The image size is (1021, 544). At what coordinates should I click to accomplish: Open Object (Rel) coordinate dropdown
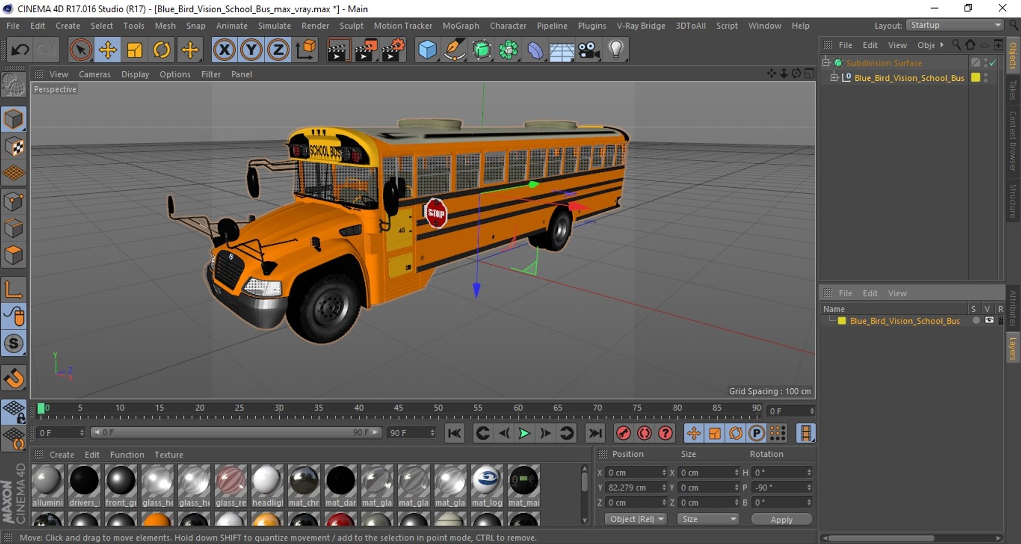click(x=635, y=519)
